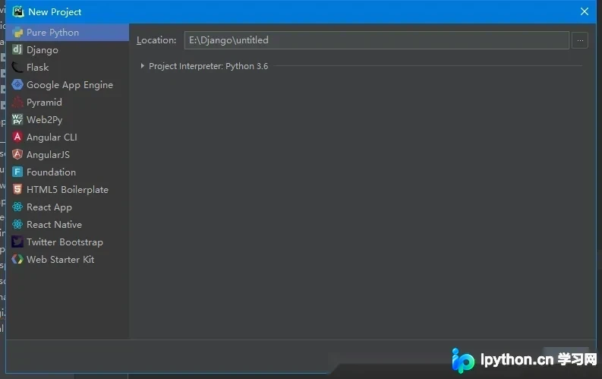
Task: Click the React Native atom icon
Action: (17, 224)
